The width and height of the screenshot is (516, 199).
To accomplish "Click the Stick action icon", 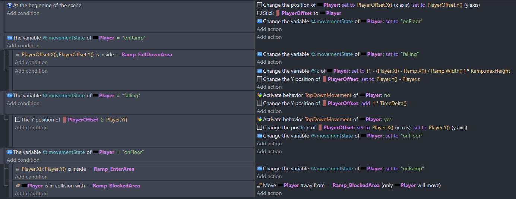I will [260, 13].
